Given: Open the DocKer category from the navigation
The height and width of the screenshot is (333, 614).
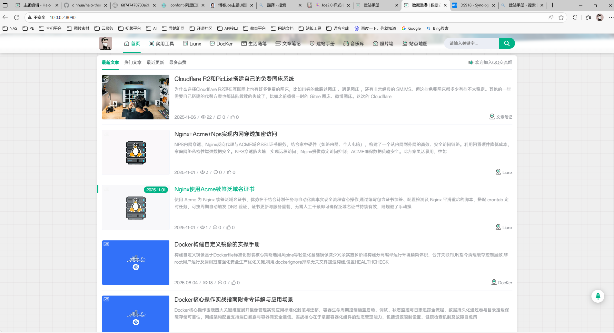Looking at the screenshot, I should point(221,43).
